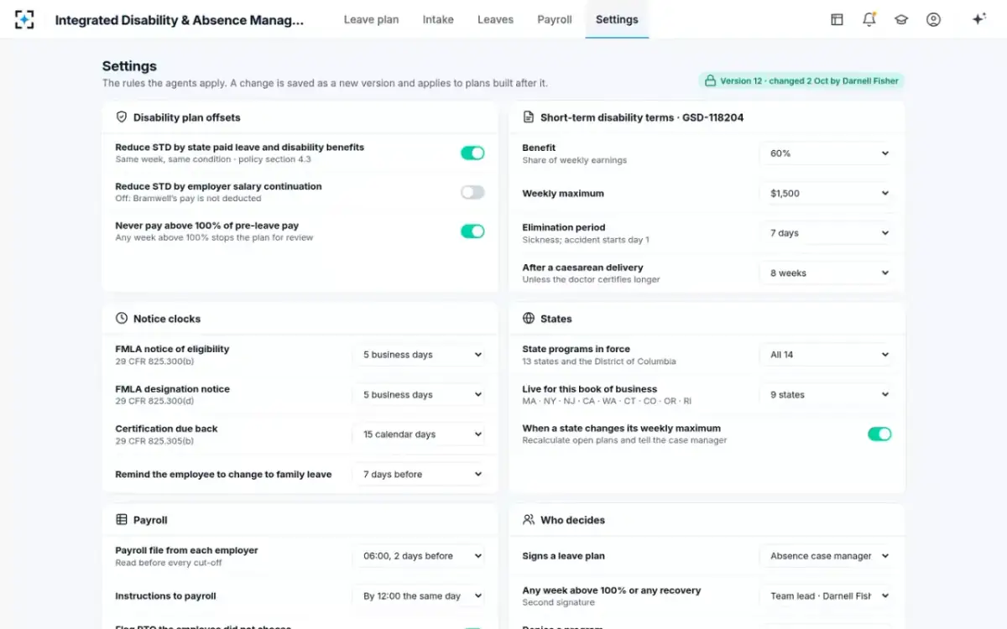The image size is (1007, 629).
Task: Switch to the Payroll tab
Action: point(555,19)
